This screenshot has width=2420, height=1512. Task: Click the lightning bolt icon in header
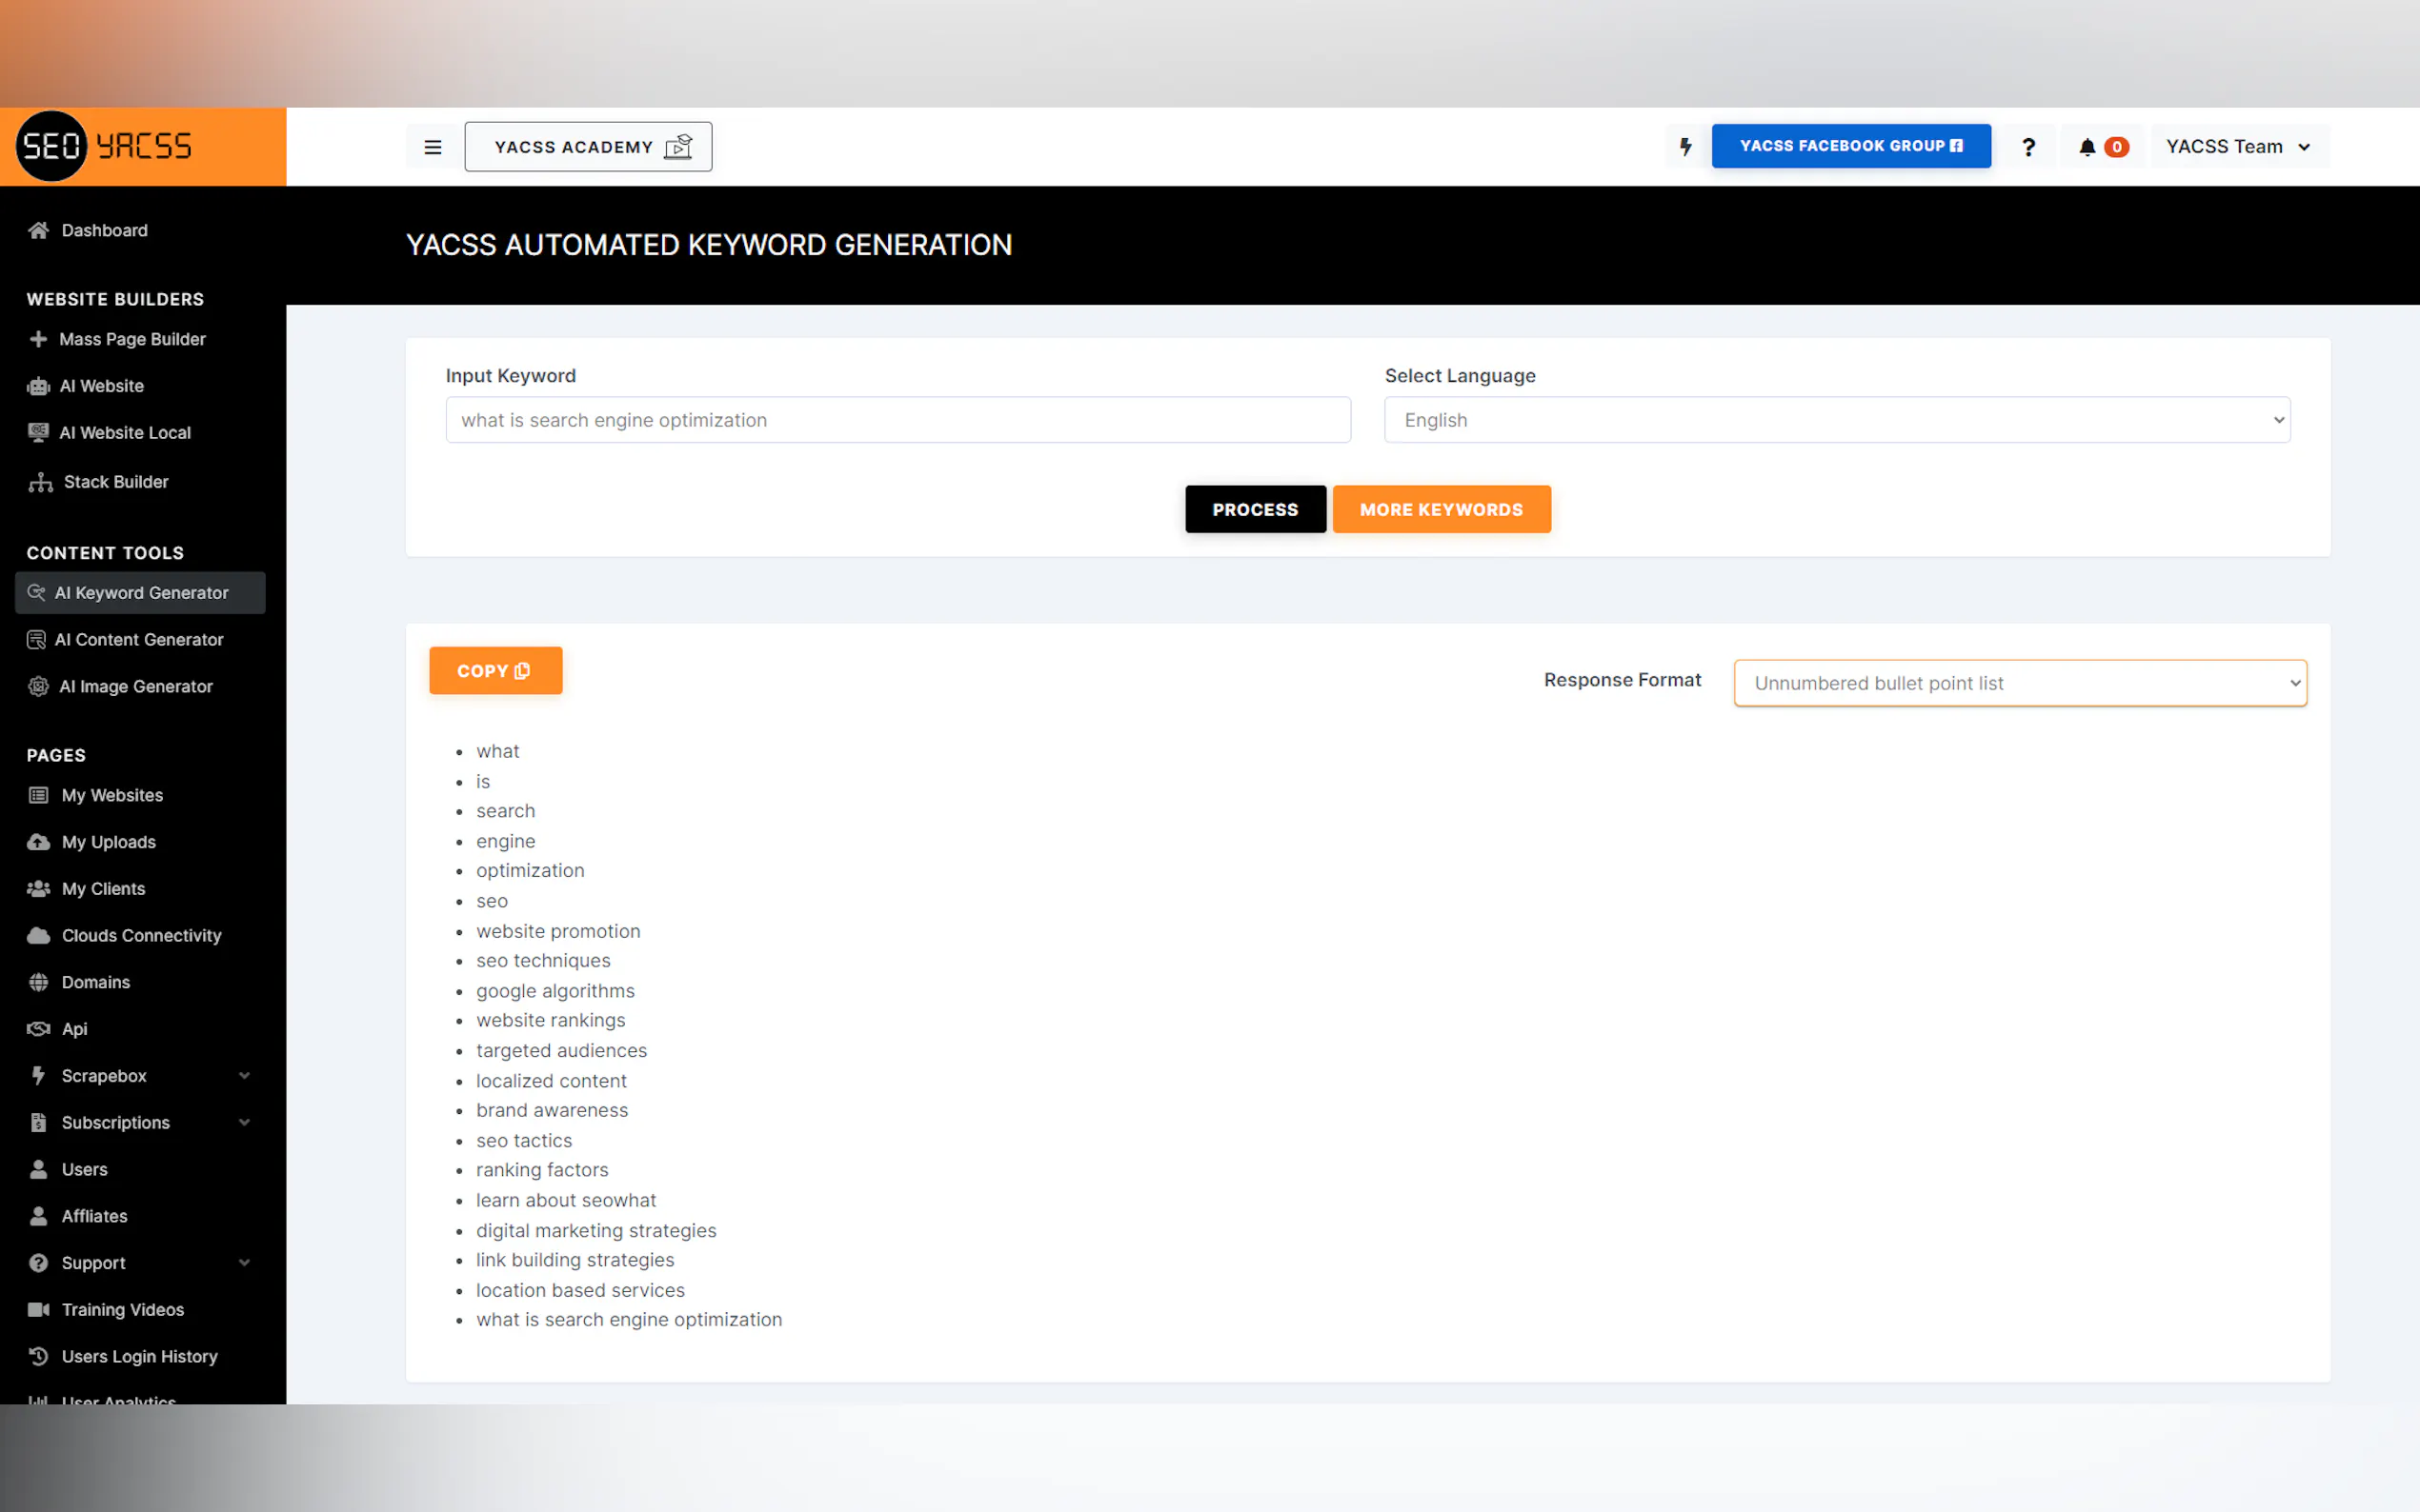[1685, 147]
